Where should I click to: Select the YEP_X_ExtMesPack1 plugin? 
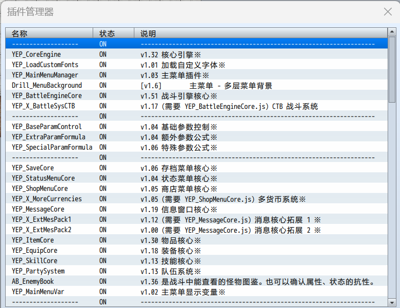[197, 219]
